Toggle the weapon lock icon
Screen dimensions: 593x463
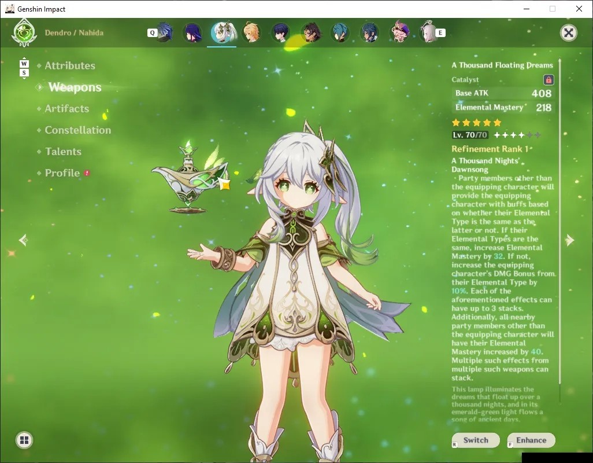[548, 80]
